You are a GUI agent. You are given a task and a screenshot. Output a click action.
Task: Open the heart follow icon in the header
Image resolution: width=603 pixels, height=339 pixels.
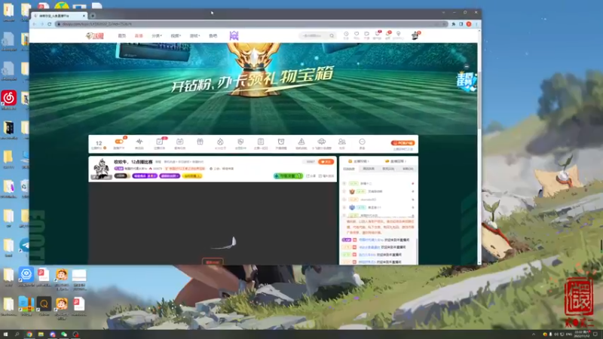point(357,35)
